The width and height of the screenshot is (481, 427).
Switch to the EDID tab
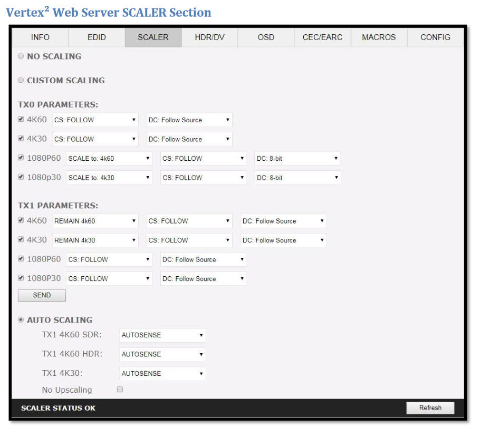pyautogui.click(x=97, y=37)
